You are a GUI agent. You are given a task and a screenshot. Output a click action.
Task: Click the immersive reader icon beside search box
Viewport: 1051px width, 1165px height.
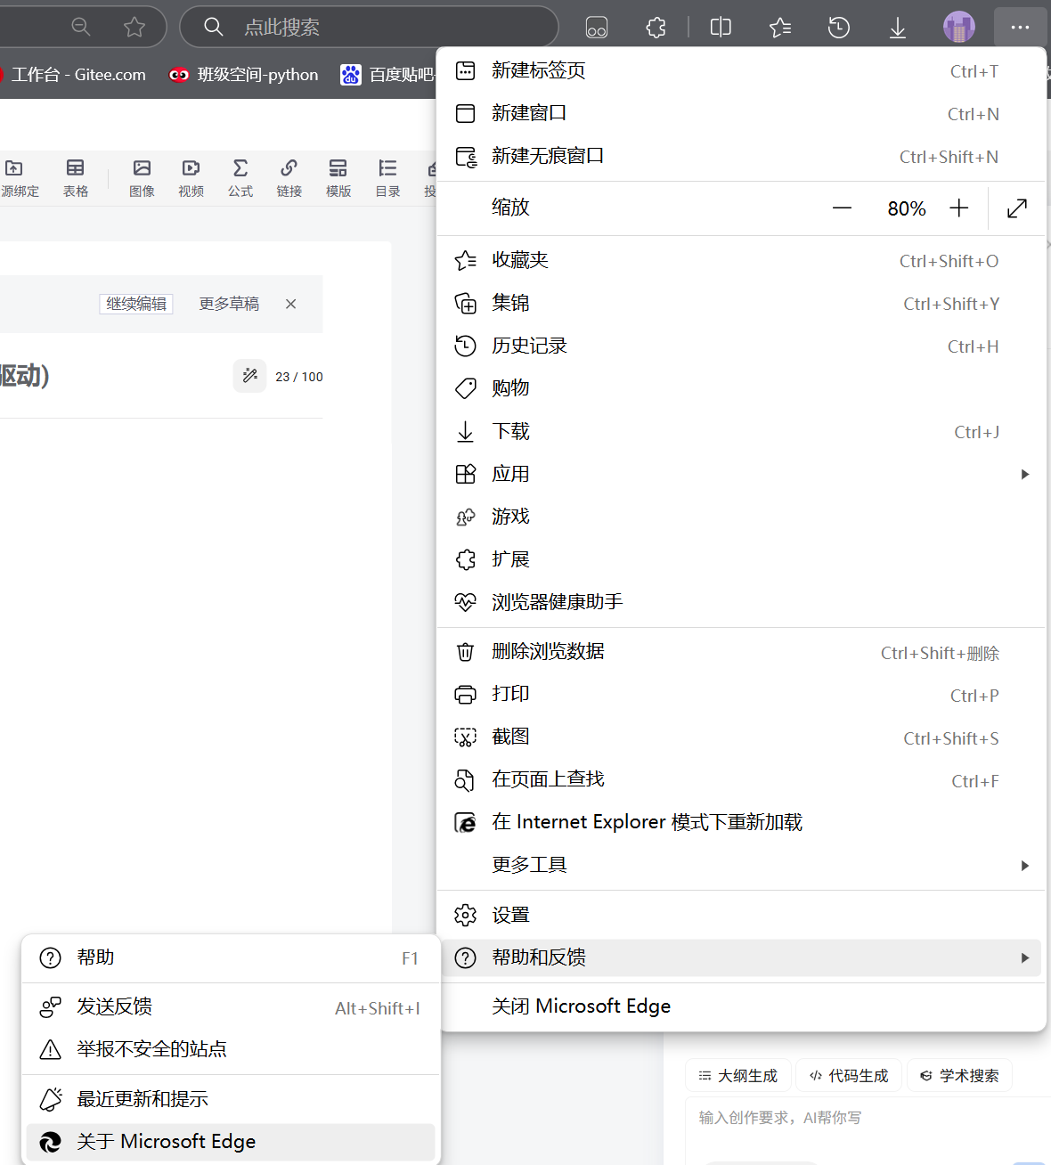(597, 28)
